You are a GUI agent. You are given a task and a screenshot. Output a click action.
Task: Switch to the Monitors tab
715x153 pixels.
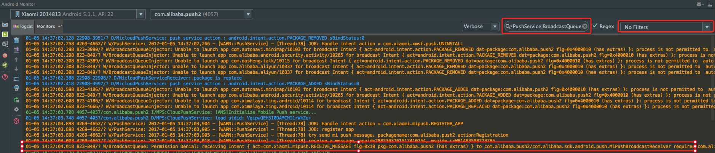pyautogui.click(x=48, y=26)
